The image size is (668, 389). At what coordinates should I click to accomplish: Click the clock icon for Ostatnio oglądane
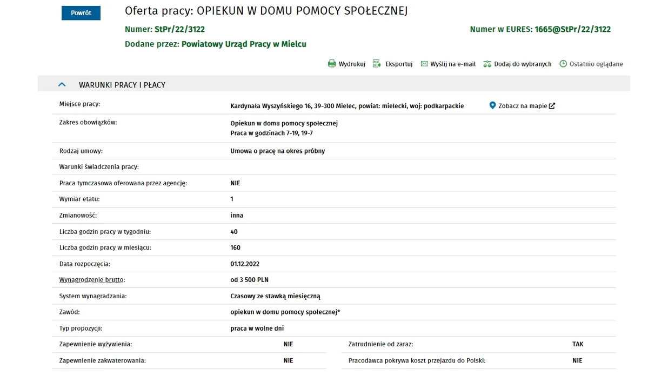[x=563, y=64]
